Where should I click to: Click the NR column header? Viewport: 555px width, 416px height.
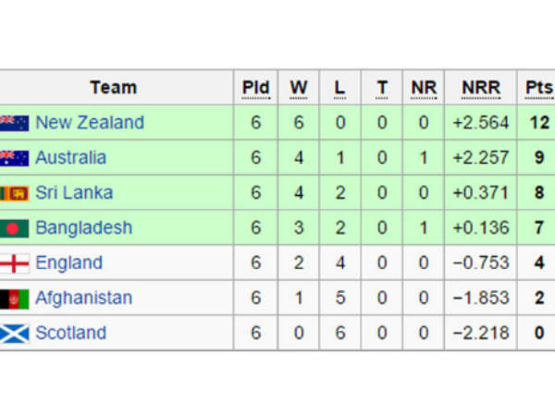click(x=424, y=88)
